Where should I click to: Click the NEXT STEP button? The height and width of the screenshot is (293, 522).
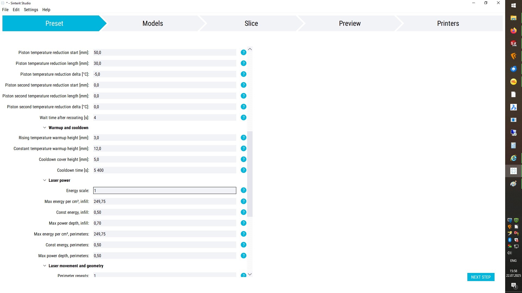coord(481,277)
